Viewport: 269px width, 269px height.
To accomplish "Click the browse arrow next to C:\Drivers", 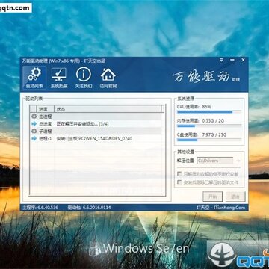I will click(x=238, y=161).
